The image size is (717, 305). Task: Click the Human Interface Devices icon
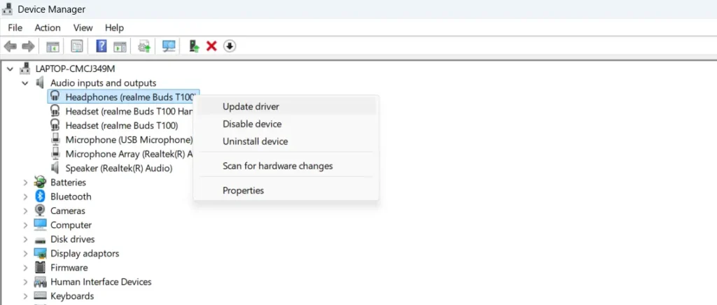[x=40, y=282]
